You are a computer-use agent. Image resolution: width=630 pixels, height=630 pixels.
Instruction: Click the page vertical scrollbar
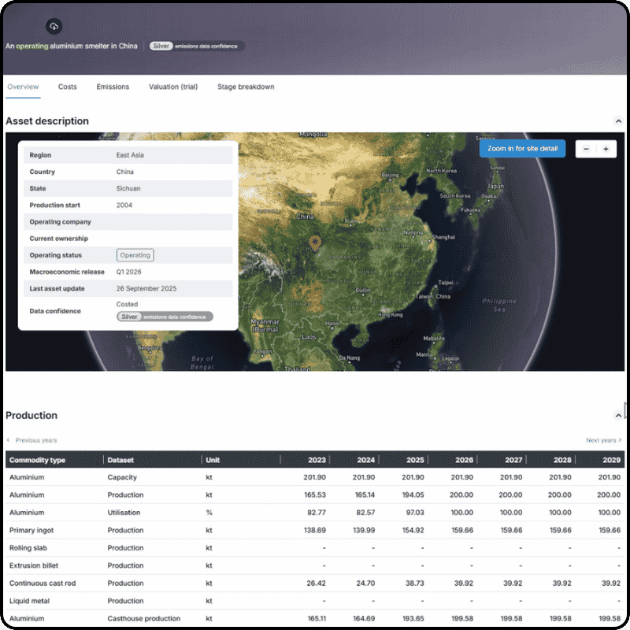[x=624, y=410]
